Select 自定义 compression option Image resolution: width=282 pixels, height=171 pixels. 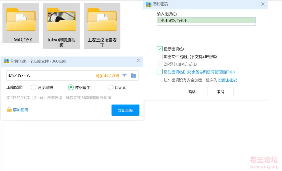(x=110, y=87)
